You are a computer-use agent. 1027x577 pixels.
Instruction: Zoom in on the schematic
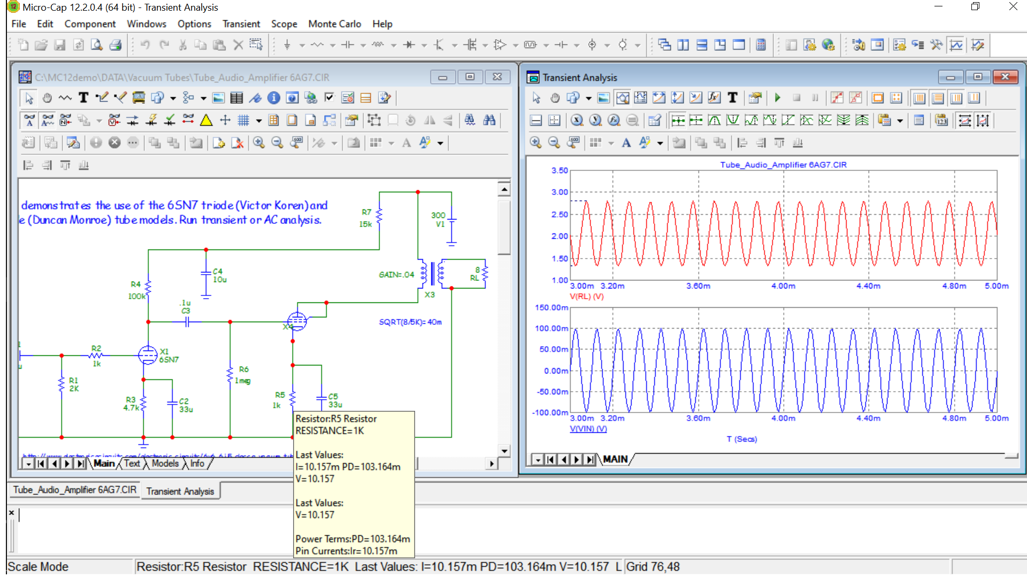tap(259, 143)
